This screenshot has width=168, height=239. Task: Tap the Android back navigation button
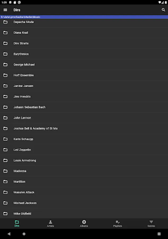pyautogui.click(x=9, y=234)
